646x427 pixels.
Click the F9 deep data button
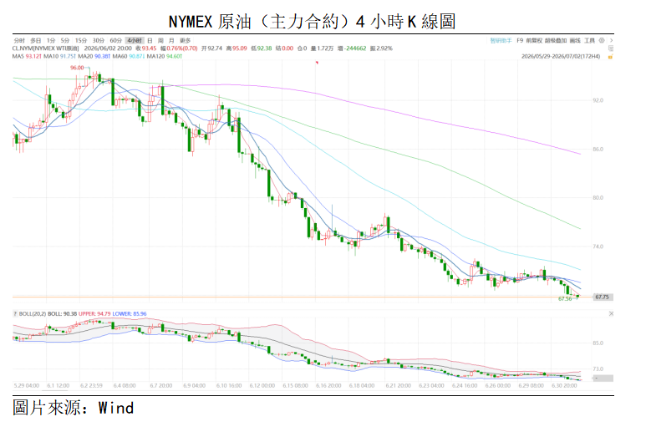pyautogui.click(x=520, y=40)
